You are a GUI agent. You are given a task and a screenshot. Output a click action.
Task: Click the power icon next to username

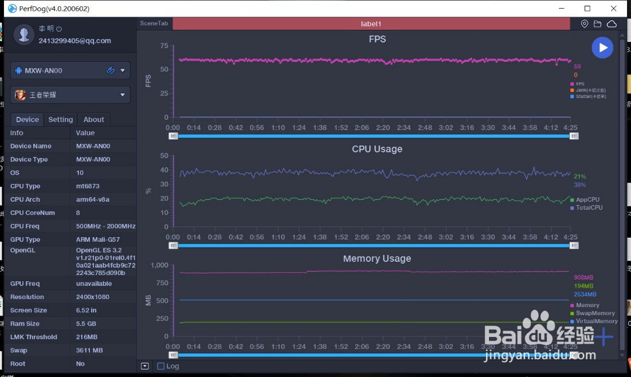pyautogui.click(x=59, y=29)
